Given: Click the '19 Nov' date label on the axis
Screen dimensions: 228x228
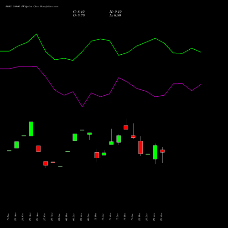Looking at the screenshot, I should (8, 217).
